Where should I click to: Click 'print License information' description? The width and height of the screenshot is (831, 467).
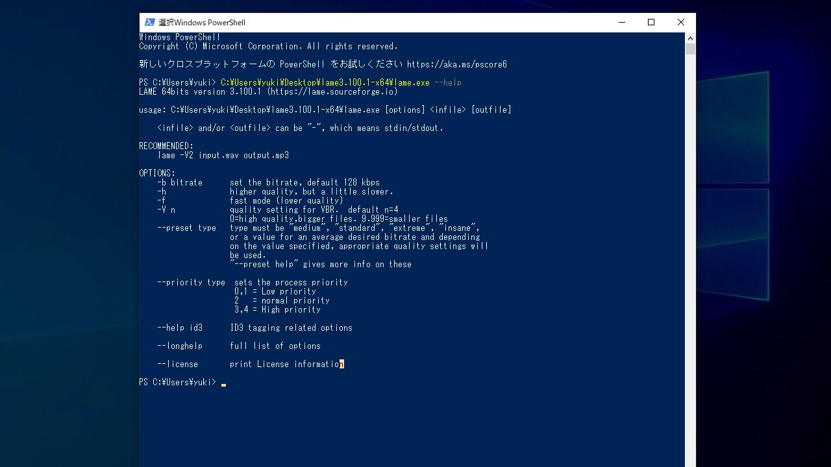(287, 364)
